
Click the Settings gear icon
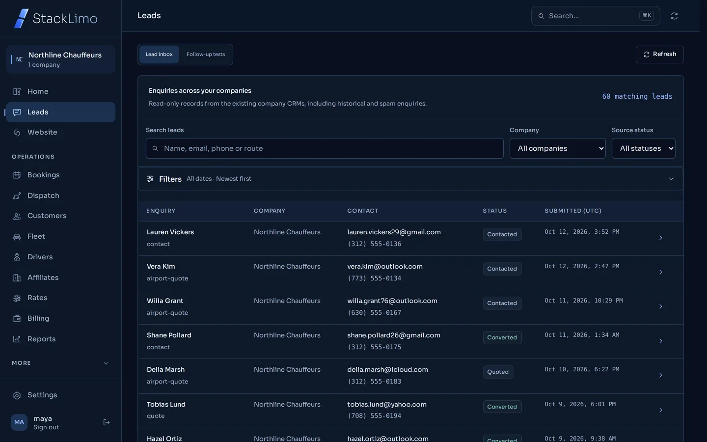(17, 395)
